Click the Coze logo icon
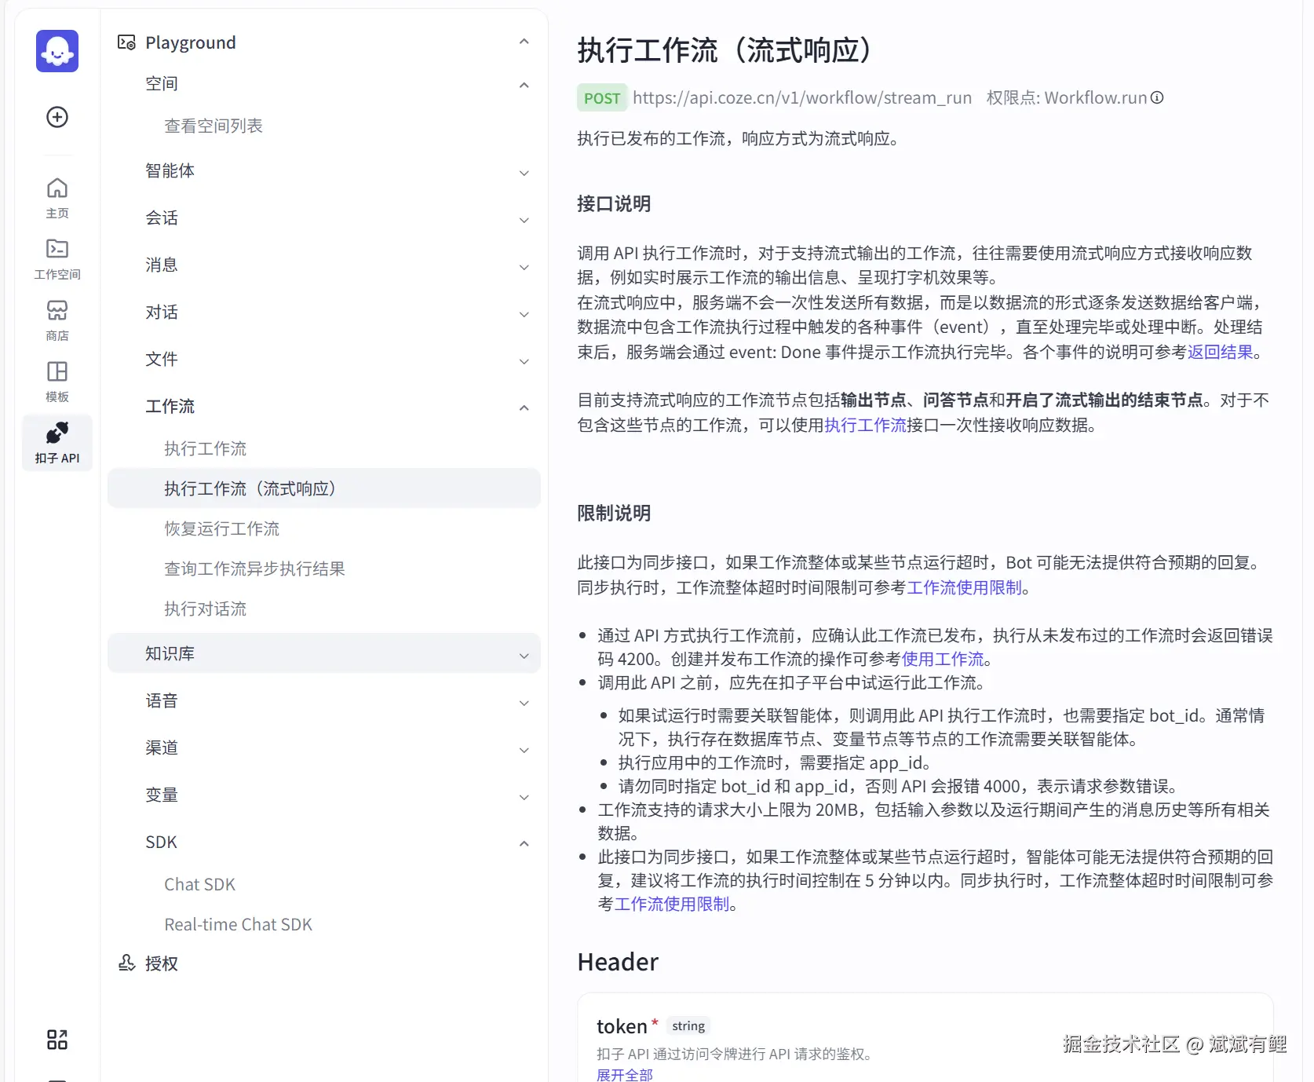This screenshot has width=1314, height=1082. click(x=57, y=51)
